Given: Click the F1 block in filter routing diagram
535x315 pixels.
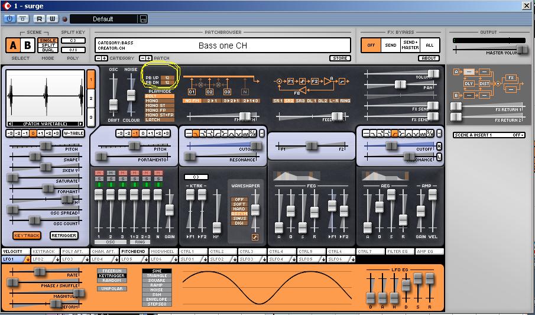Looking at the screenshot, I should coord(290,81).
